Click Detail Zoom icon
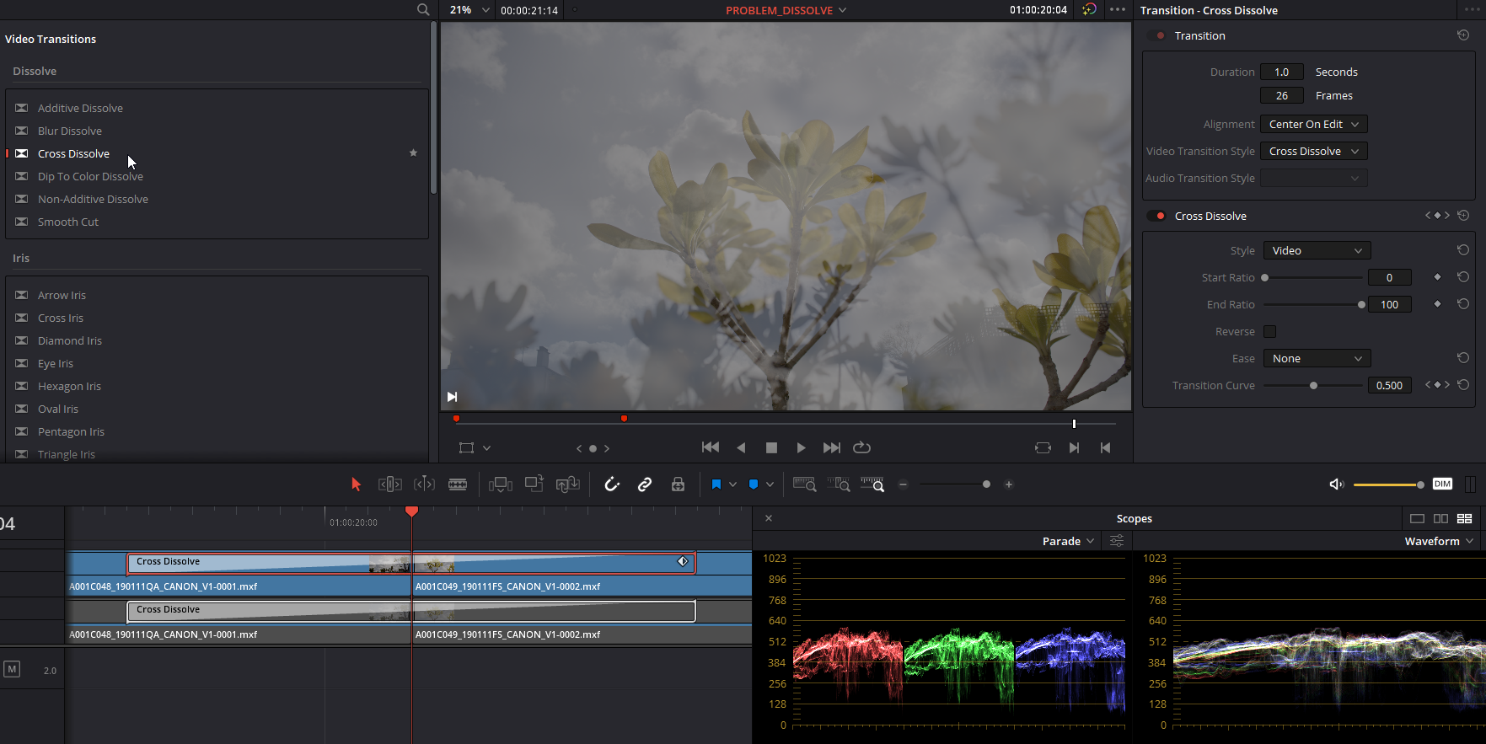Viewport: 1486px width, 744px height. [x=839, y=484]
